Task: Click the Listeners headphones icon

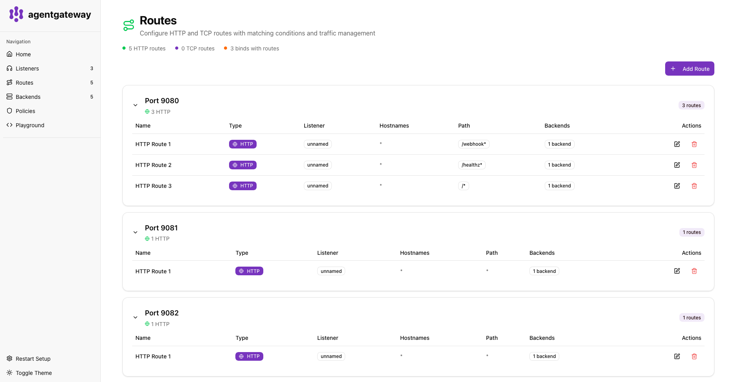Action: [x=9, y=68]
